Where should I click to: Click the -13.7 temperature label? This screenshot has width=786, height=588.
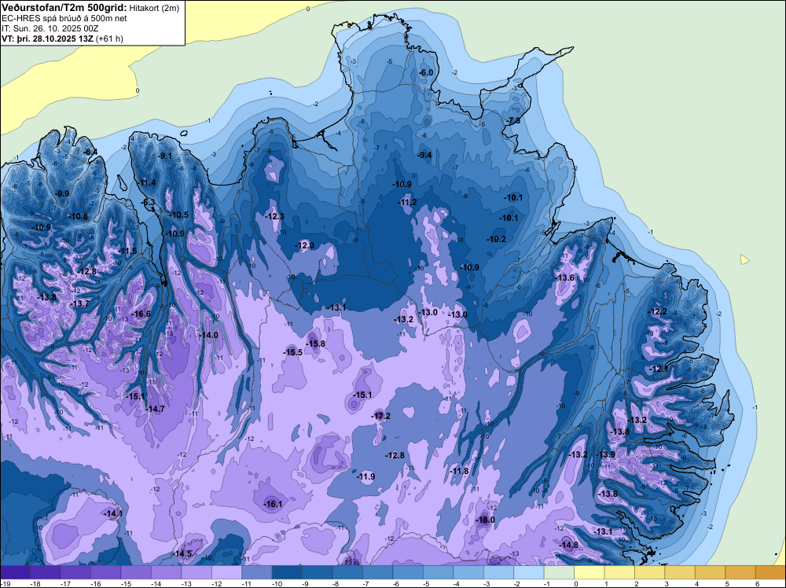coord(79,303)
